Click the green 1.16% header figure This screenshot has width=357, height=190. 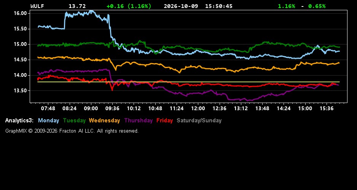pos(287,6)
